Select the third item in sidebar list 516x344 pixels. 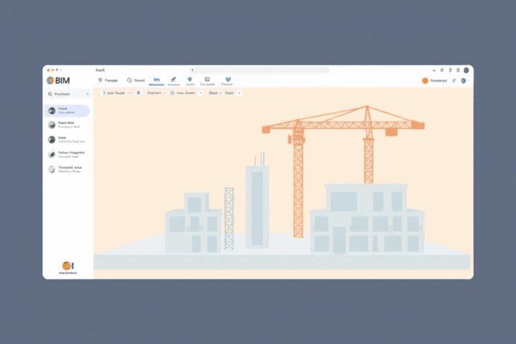pos(67,140)
